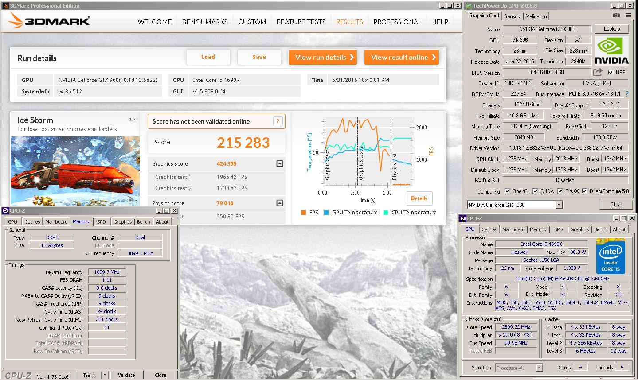
Task: Toggle the OpenCL checkbox
Action: point(507,191)
